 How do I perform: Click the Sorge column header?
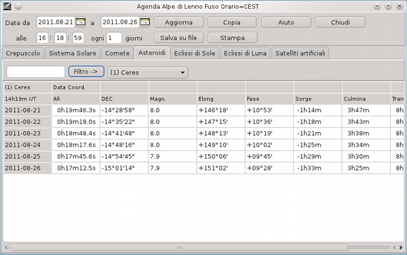[318, 99]
